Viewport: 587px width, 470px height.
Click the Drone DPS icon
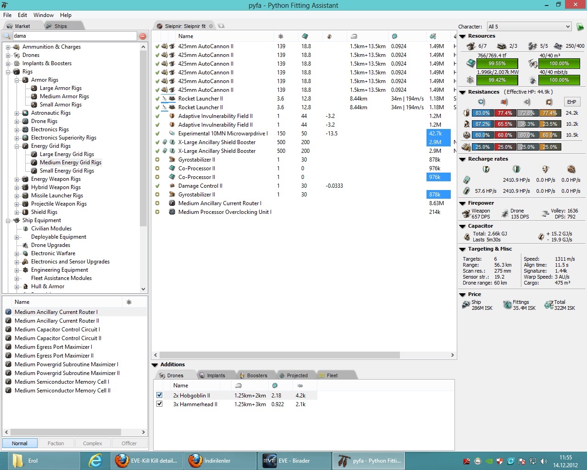click(x=504, y=213)
